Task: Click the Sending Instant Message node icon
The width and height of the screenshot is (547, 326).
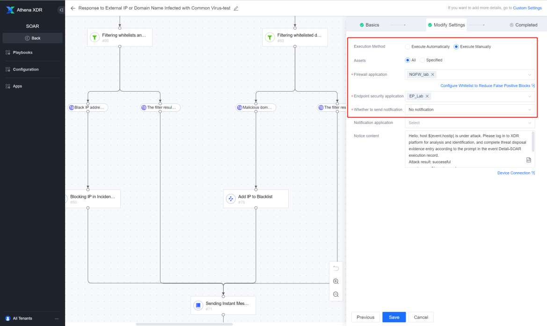Action: click(x=198, y=305)
